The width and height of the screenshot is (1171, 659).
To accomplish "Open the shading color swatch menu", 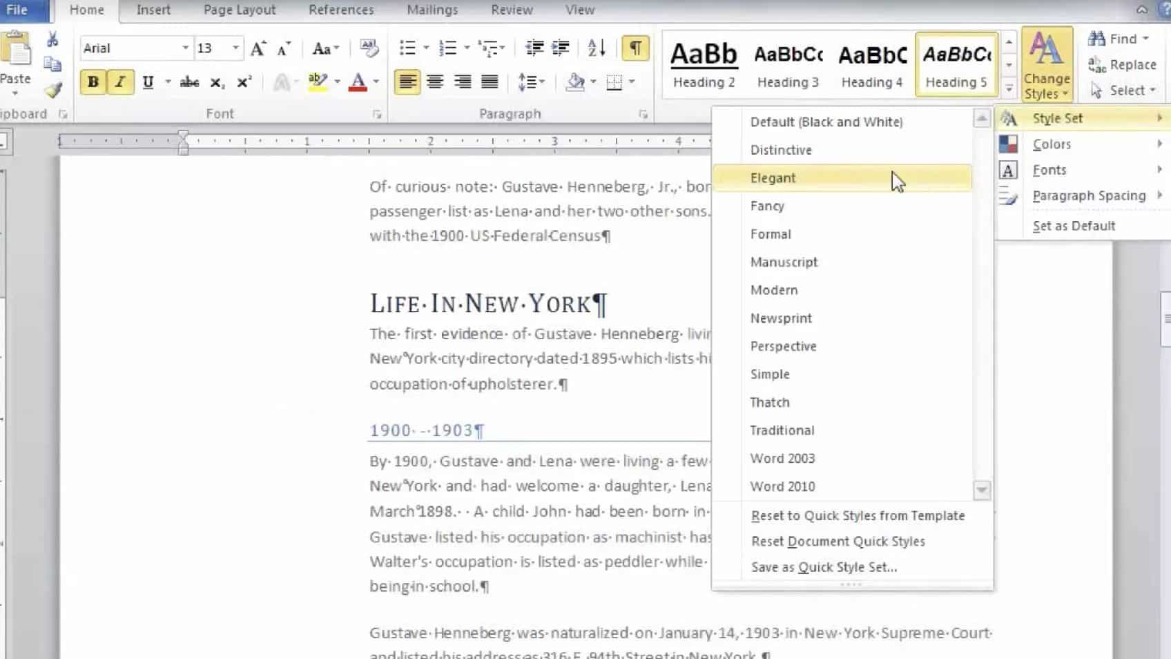I will coord(590,82).
